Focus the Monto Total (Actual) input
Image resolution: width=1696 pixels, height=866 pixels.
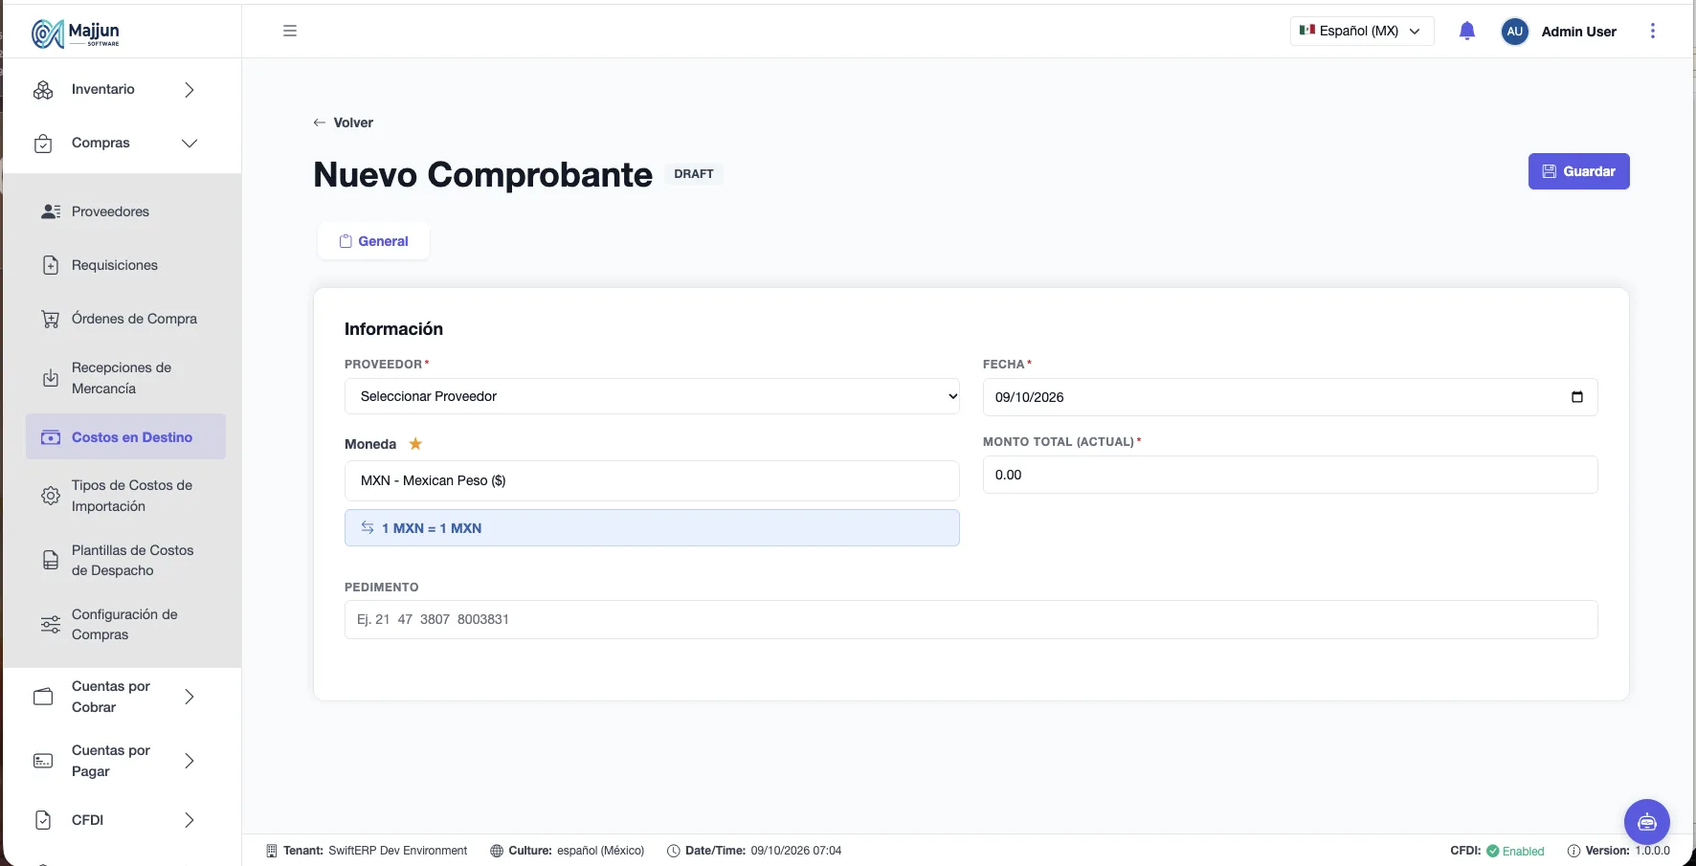pos(1290,475)
